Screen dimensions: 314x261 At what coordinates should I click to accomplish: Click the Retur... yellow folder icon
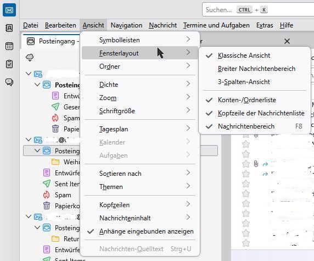(55, 239)
